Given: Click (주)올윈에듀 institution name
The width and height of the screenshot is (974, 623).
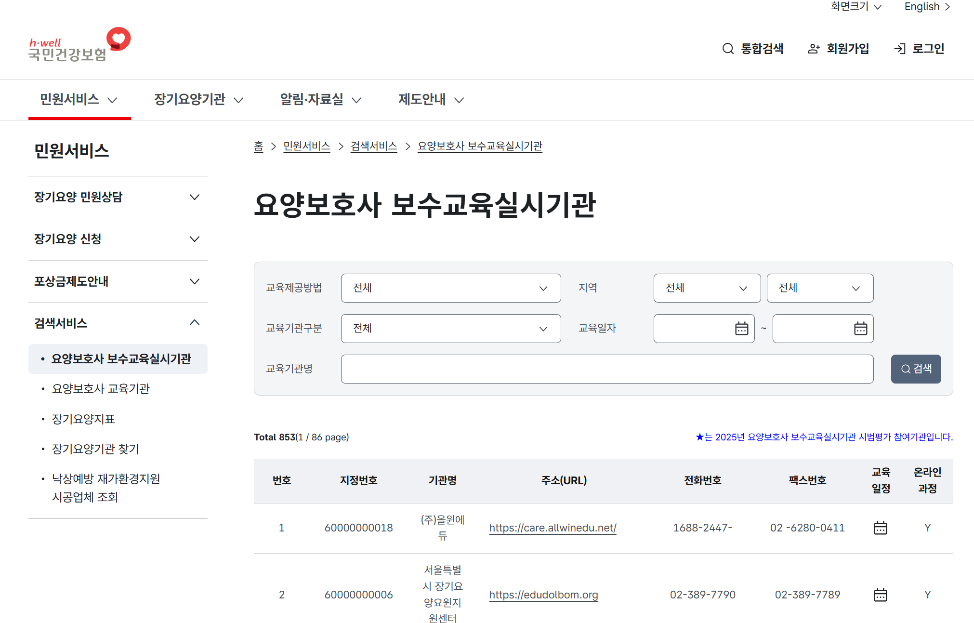Looking at the screenshot, I should point(442,528).
